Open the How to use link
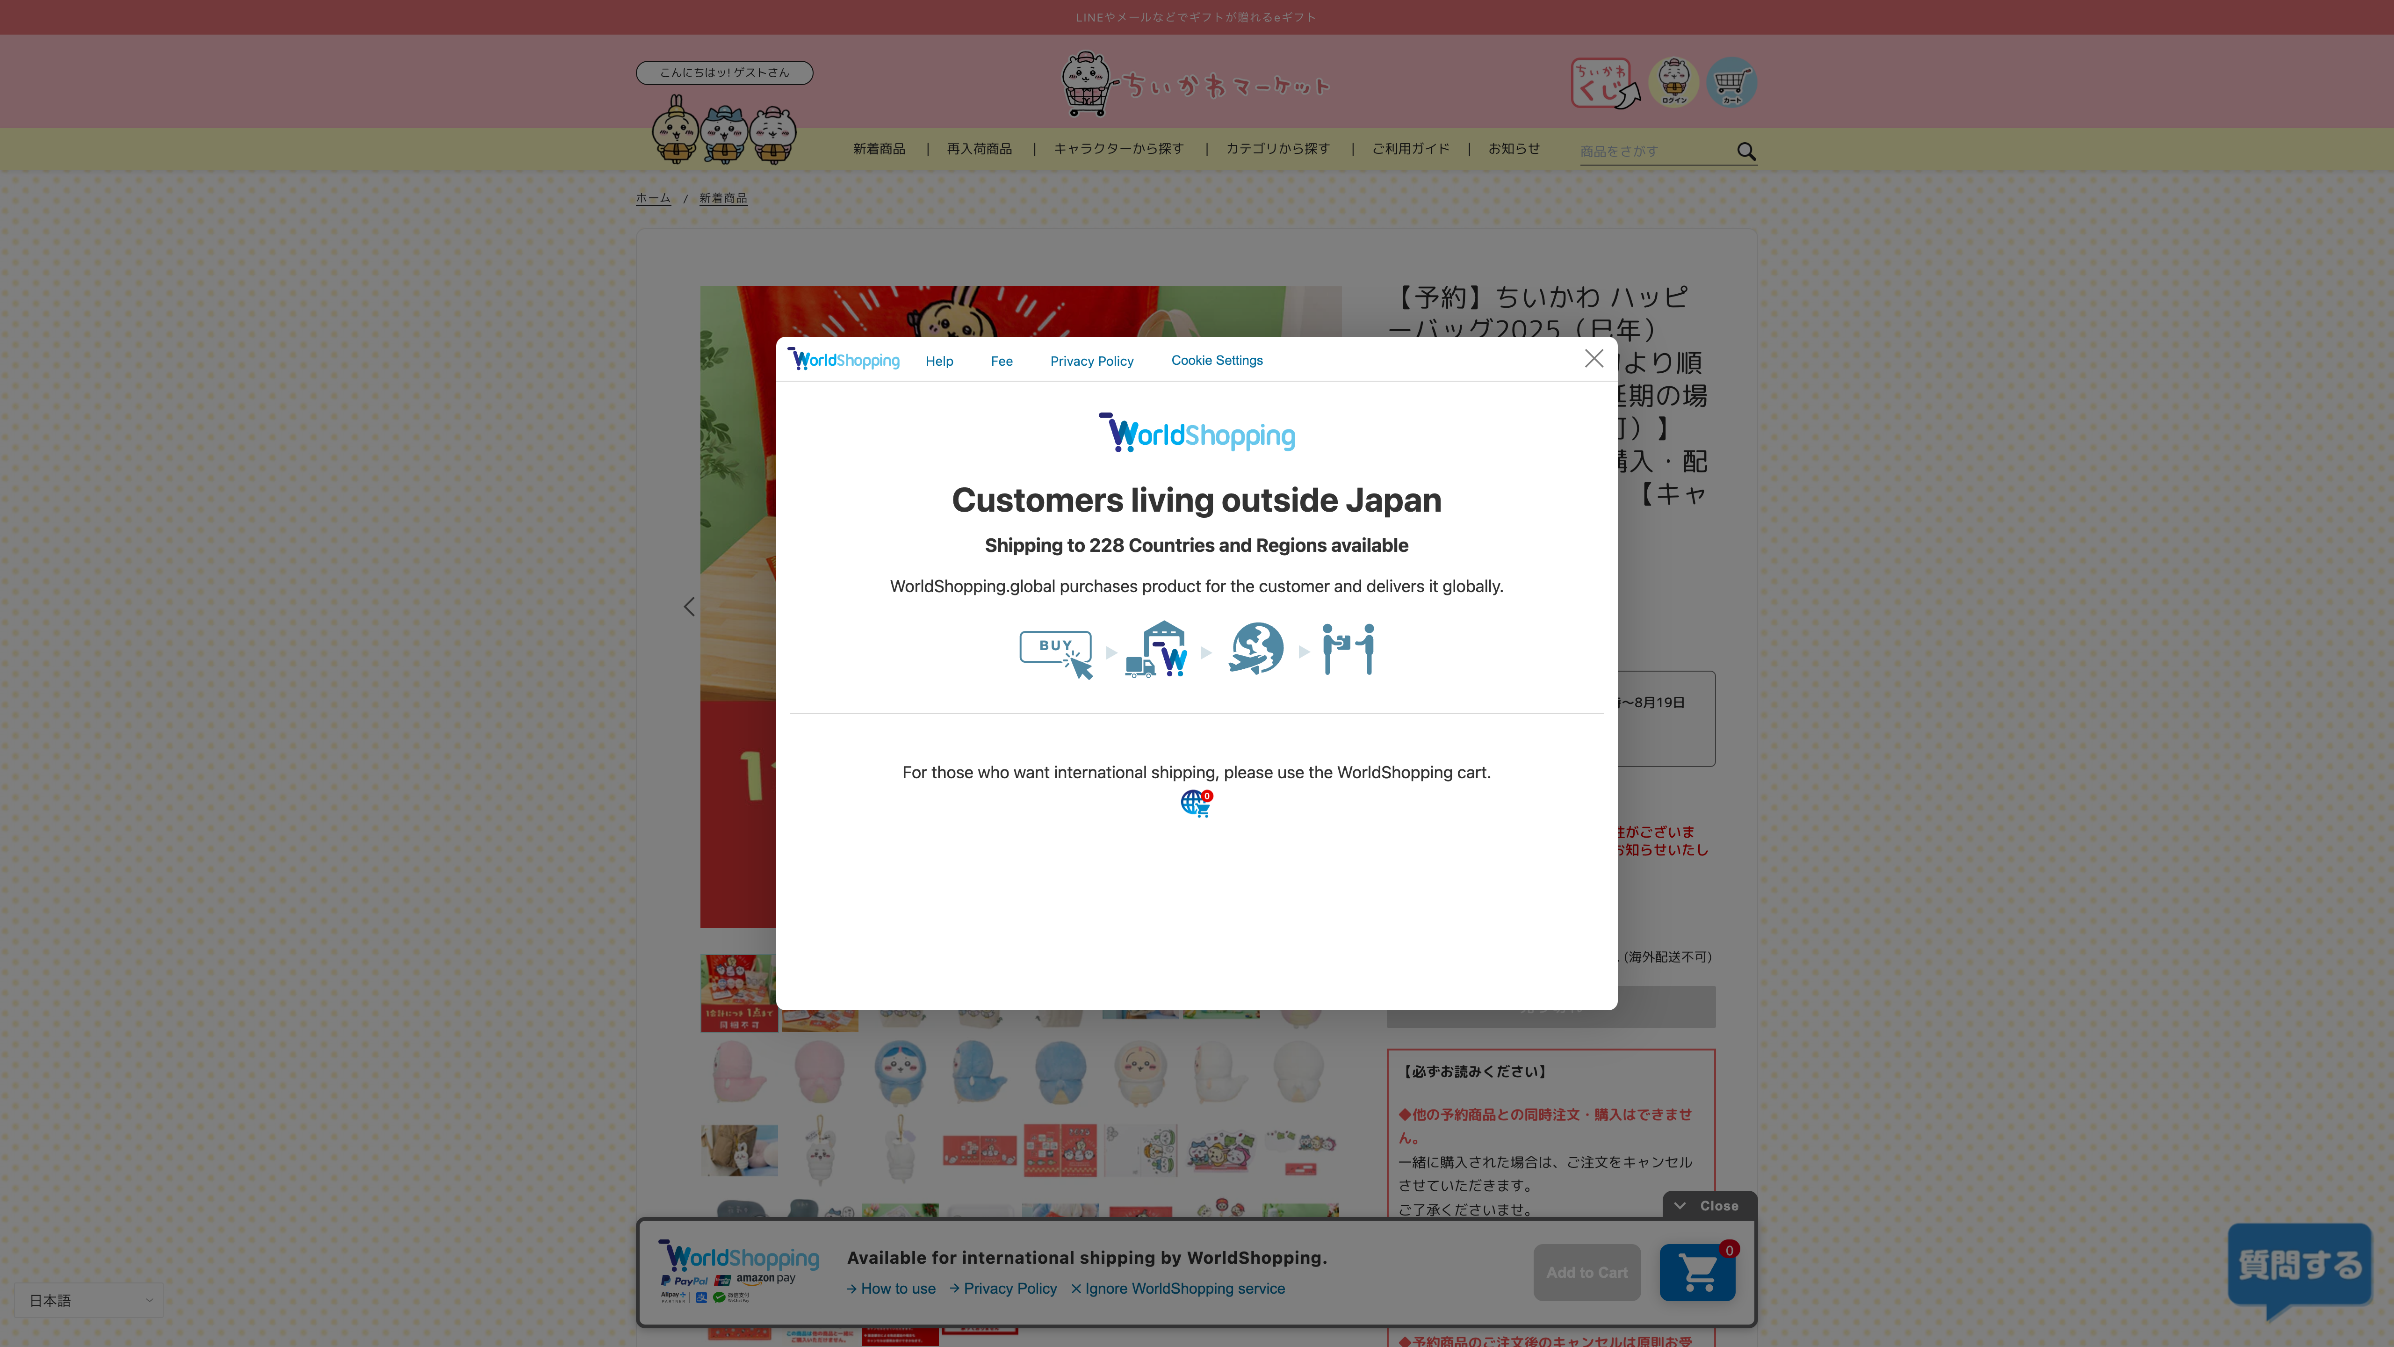The image size is (2394, 1347). coord(891,1289)
